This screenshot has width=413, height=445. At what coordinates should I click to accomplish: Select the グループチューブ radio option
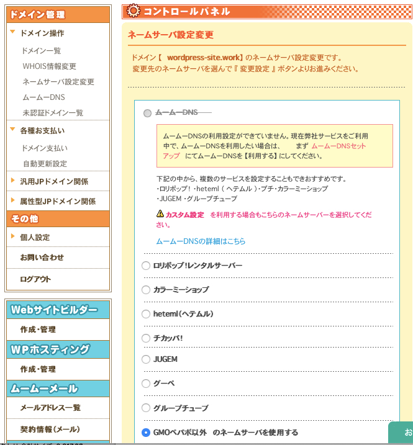pos(146,408)
